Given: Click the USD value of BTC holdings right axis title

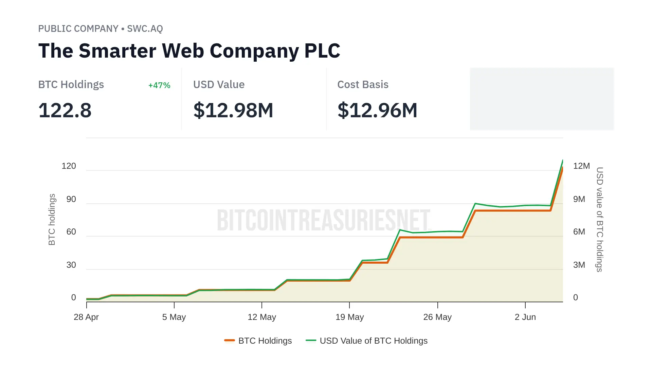Looking at the screenshot, I should (600, 219).
